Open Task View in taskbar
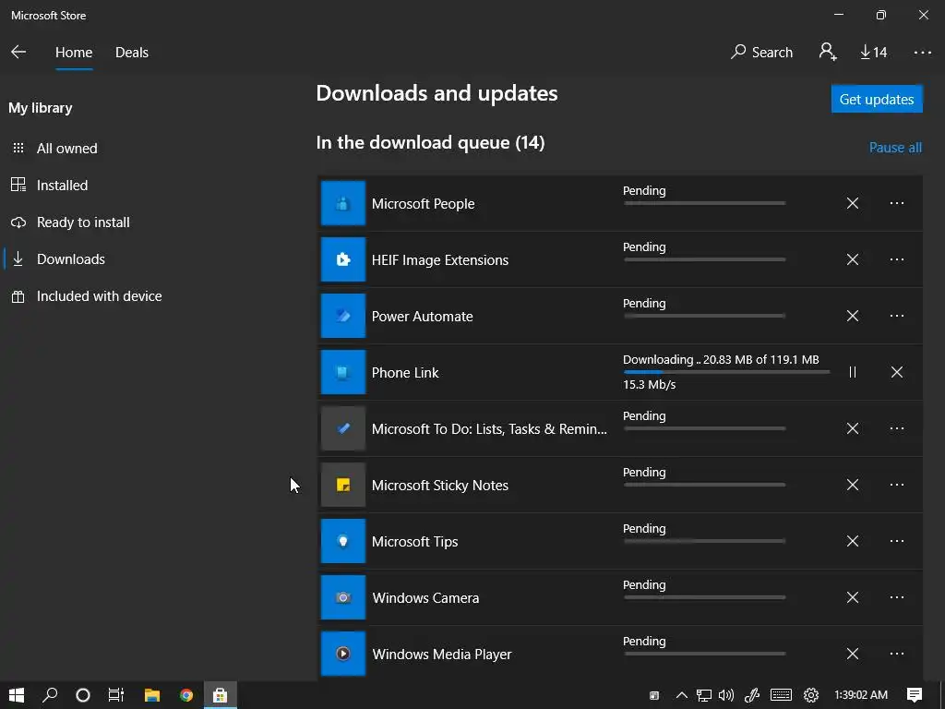 pos(115,695)
